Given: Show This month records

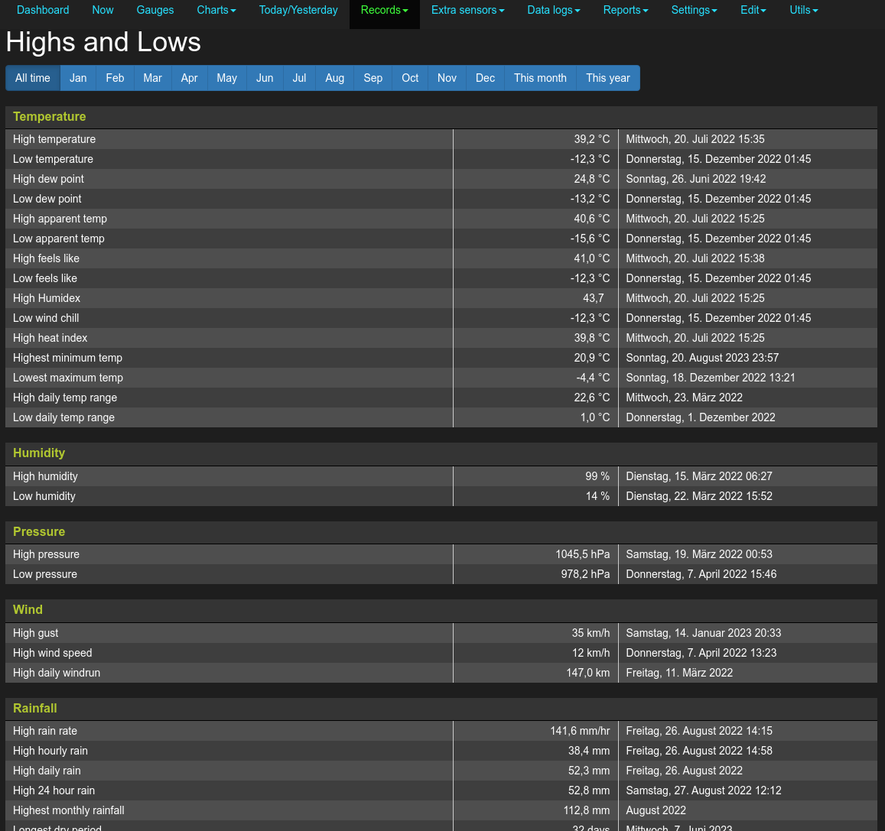Looking at the screenshot, I should point(540,78).
